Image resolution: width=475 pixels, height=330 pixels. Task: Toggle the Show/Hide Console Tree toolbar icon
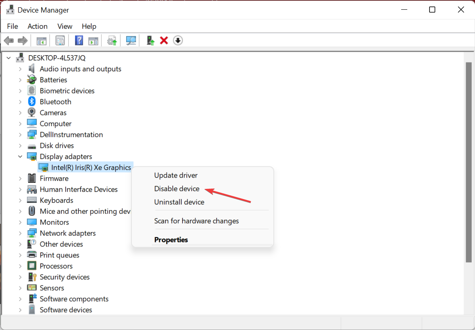41,41
